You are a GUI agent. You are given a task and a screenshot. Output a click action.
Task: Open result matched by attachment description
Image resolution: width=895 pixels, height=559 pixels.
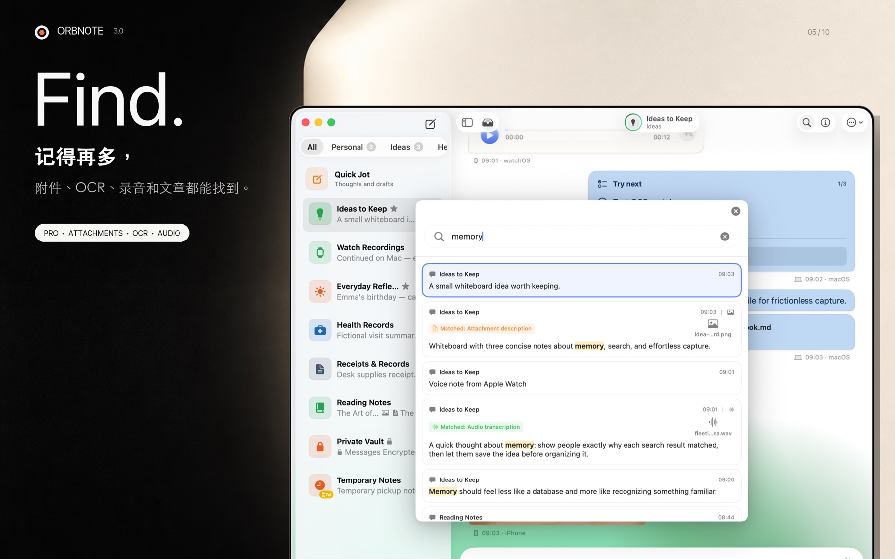(581, 329)
